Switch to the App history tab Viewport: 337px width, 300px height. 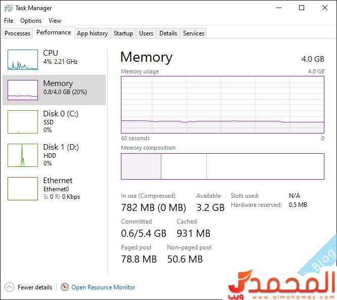pyautogui.click(x=92, y=33)
